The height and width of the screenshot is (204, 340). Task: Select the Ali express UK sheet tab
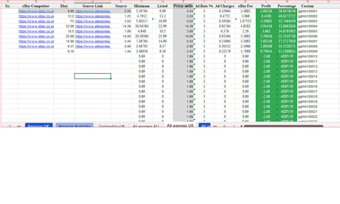coord(180,125)
